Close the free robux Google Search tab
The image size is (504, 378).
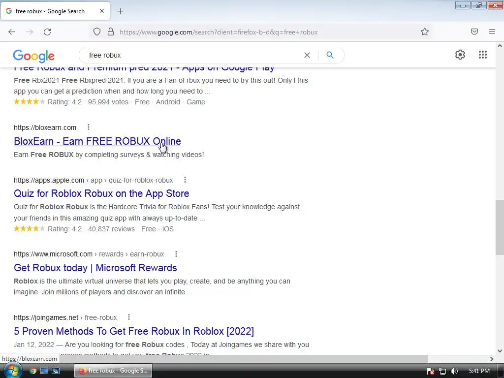[101, 11]
